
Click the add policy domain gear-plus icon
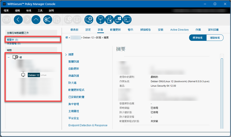coord(68,19)
